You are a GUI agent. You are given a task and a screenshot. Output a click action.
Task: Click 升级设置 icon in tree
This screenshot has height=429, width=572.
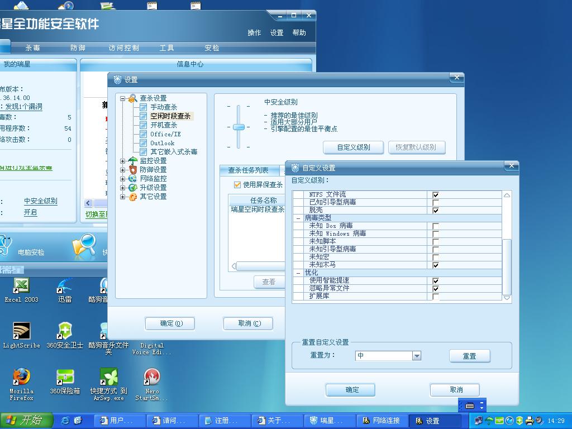[133, 188]
